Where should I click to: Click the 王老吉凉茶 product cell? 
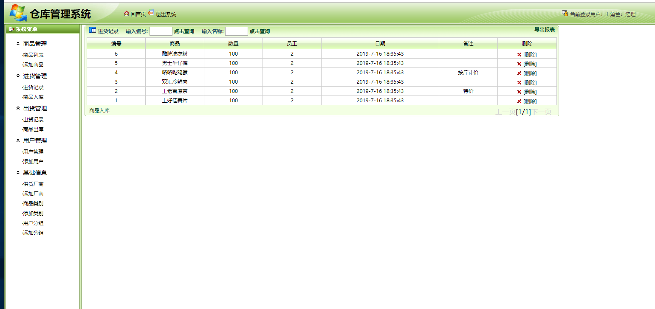click(x=175, y=91)
